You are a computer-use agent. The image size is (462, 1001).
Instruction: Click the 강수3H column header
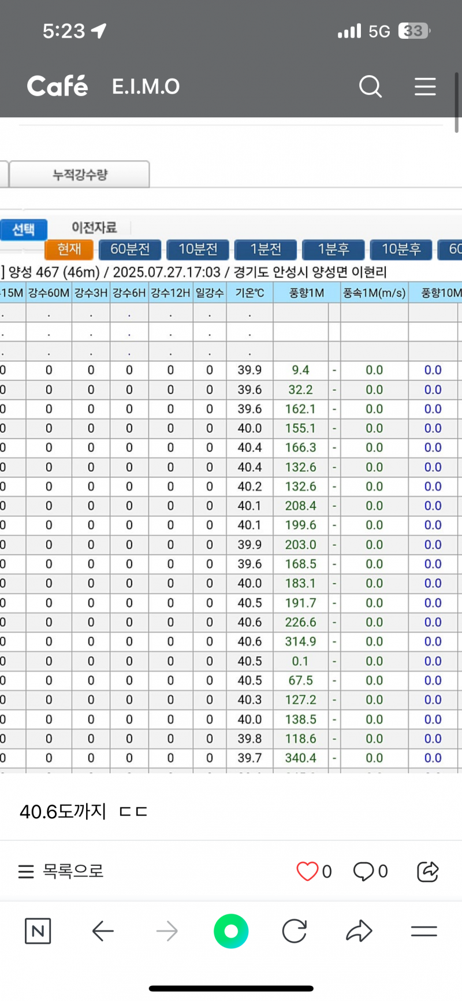tap(91, 293)
